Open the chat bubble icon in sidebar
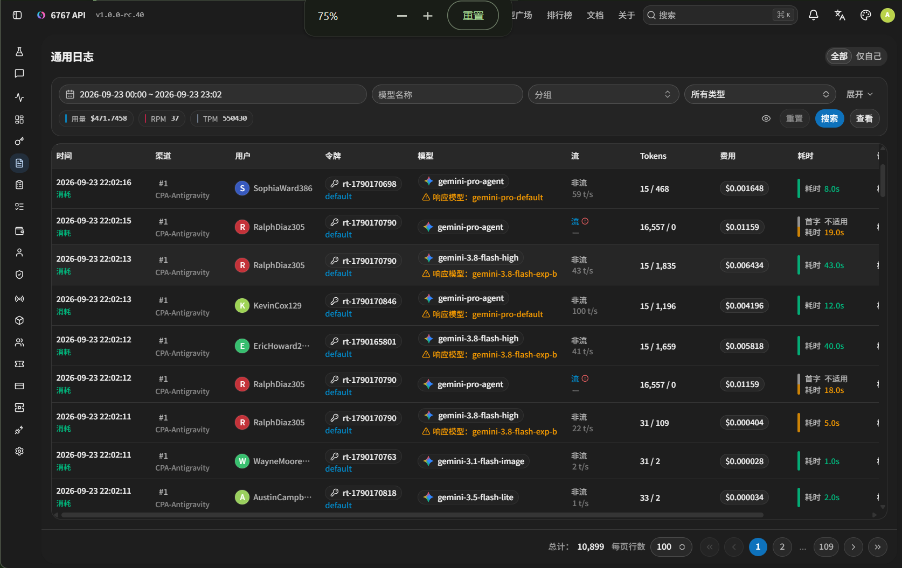The image size is (902, 568). (x=19, y=74)
